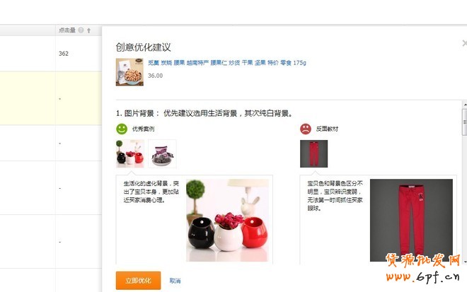Click the large flower vases preview image
467x292 pixels.
228,221
